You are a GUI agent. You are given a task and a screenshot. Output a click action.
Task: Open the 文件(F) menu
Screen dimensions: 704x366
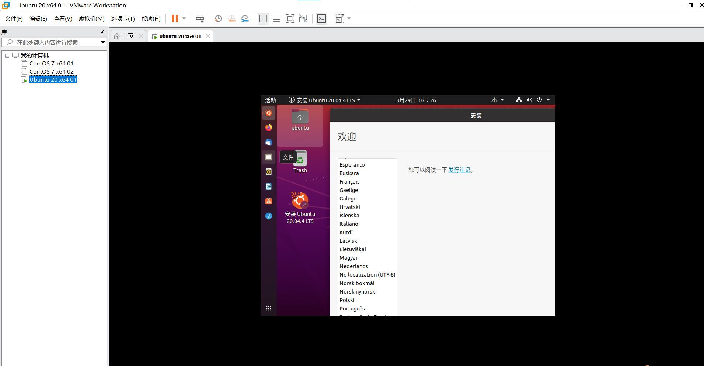click(x=14, y=19)
